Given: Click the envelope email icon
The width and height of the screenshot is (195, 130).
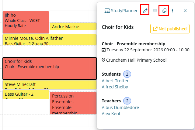Looking at the screenshot, I should [155, 11].
